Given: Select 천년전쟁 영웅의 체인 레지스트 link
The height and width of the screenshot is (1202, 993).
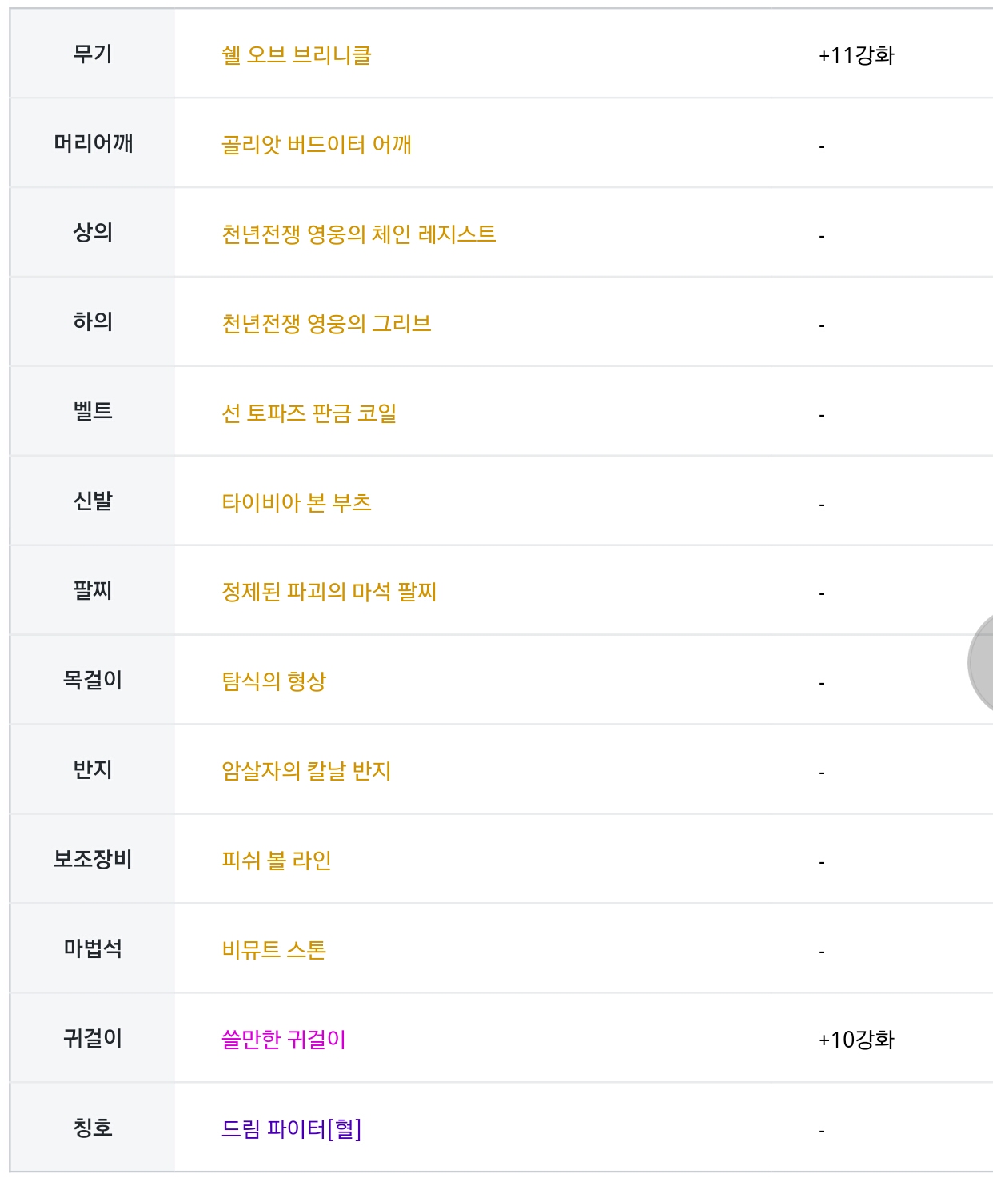Looking at the screenshot, I should point(358,234).
